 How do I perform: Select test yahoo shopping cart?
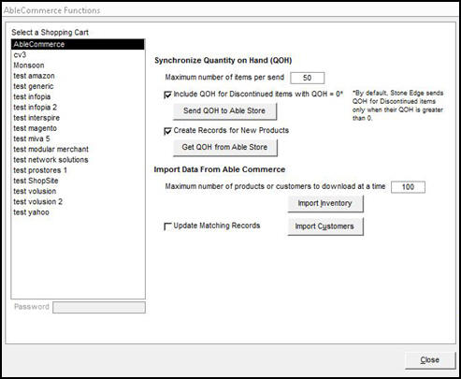click(x=78, y=212)
